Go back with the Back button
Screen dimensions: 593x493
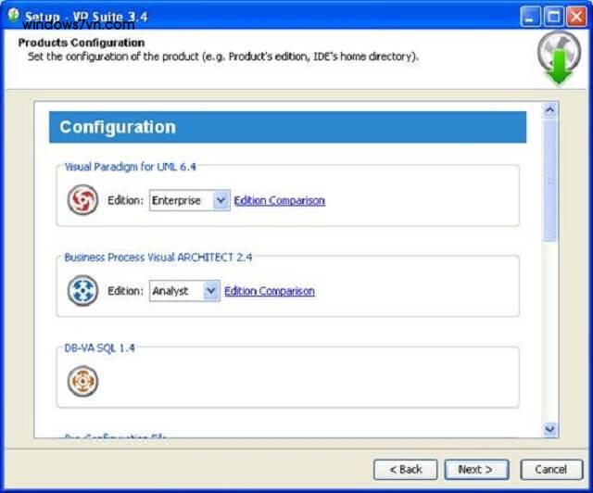pyautogui.click(x=406, y=470)
